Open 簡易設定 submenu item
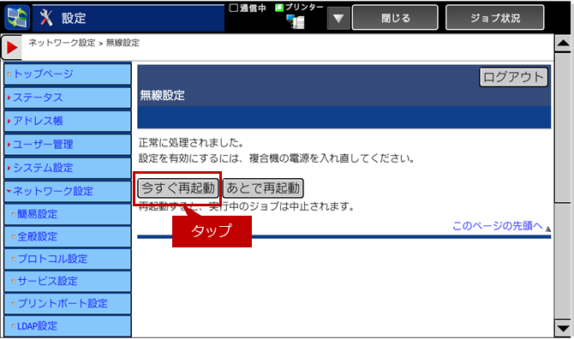 click(68, 214)
